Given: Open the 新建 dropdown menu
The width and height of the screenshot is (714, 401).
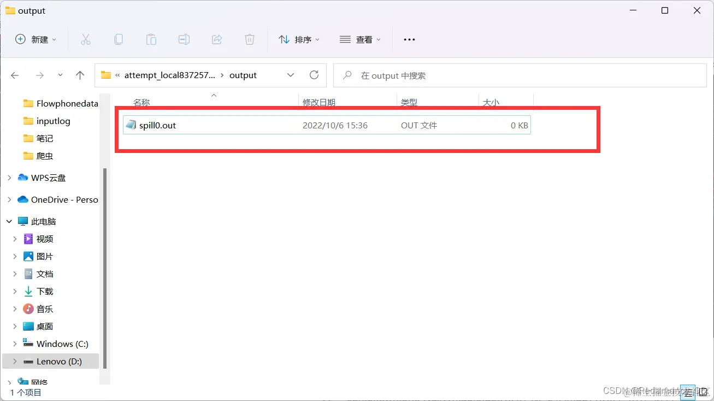Looking at the screenshot, I should pyautogui.click(x=36, y=39).
